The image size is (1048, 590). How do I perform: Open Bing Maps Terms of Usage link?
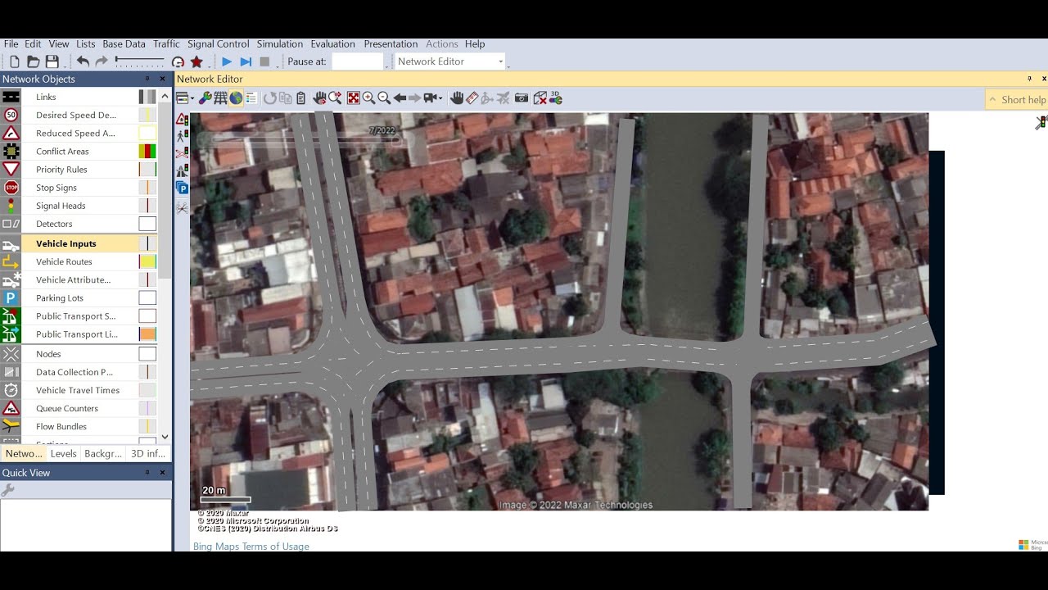pos(251,547)
